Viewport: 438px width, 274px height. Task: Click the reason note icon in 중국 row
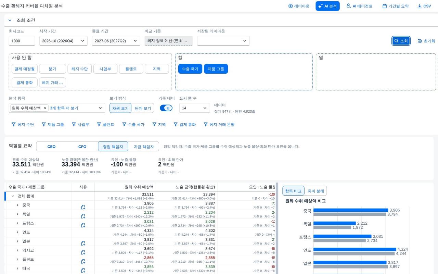click(x=83, y=207)
